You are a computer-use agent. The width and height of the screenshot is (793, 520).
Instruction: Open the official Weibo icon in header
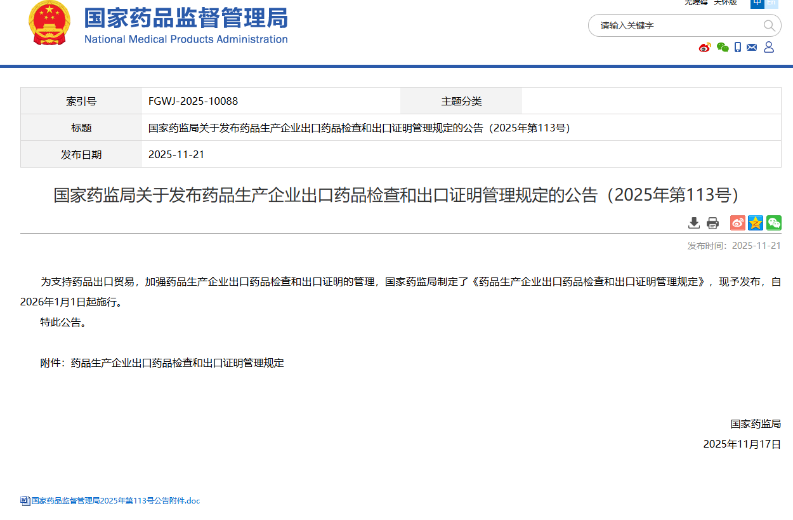click(x=705, y=47)
